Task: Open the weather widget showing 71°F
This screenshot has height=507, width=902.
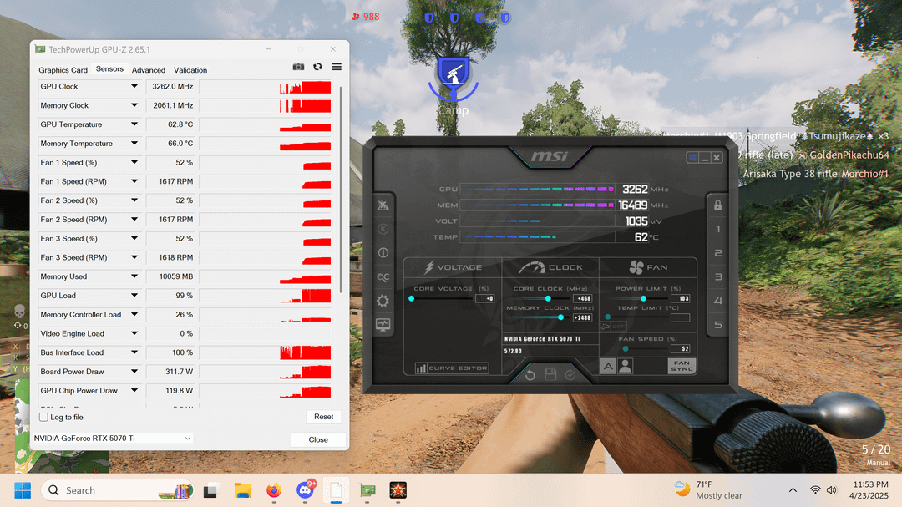Action: (708, 490)
